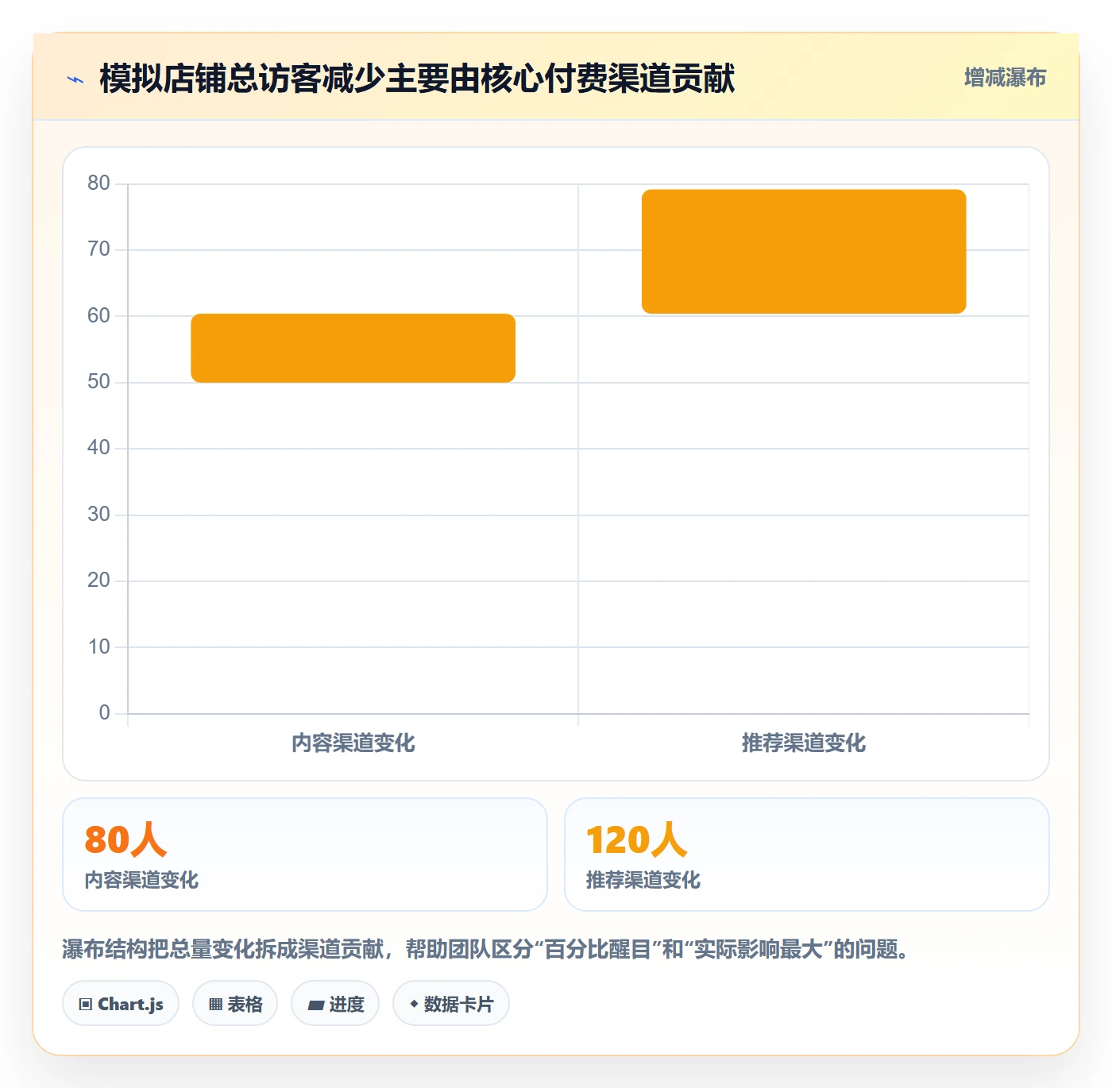This screenshot has width=1112, height=1088.
Task: Click the y-axis value 80
Action: [x=98, y=183]
